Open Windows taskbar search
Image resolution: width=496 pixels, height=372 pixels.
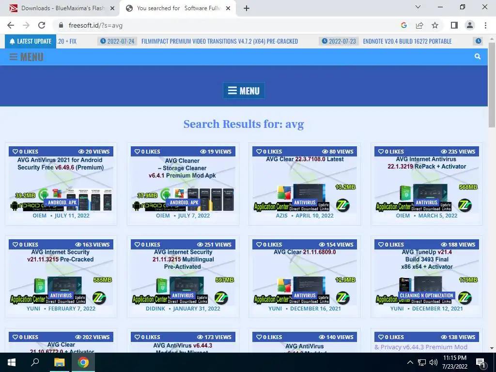(35, 362)
